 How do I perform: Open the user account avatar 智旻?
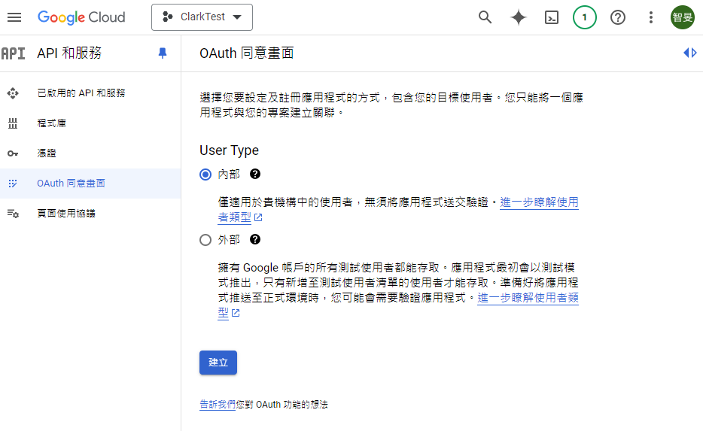click(x=683, y=17)
